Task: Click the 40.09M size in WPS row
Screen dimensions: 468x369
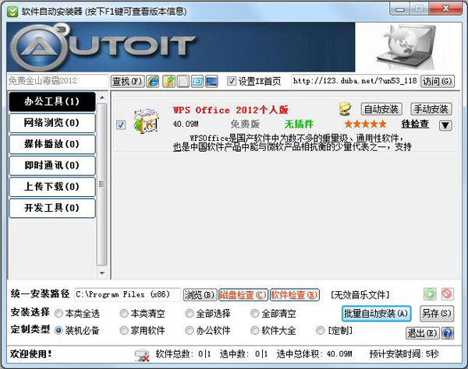Action: pos(186,124)
